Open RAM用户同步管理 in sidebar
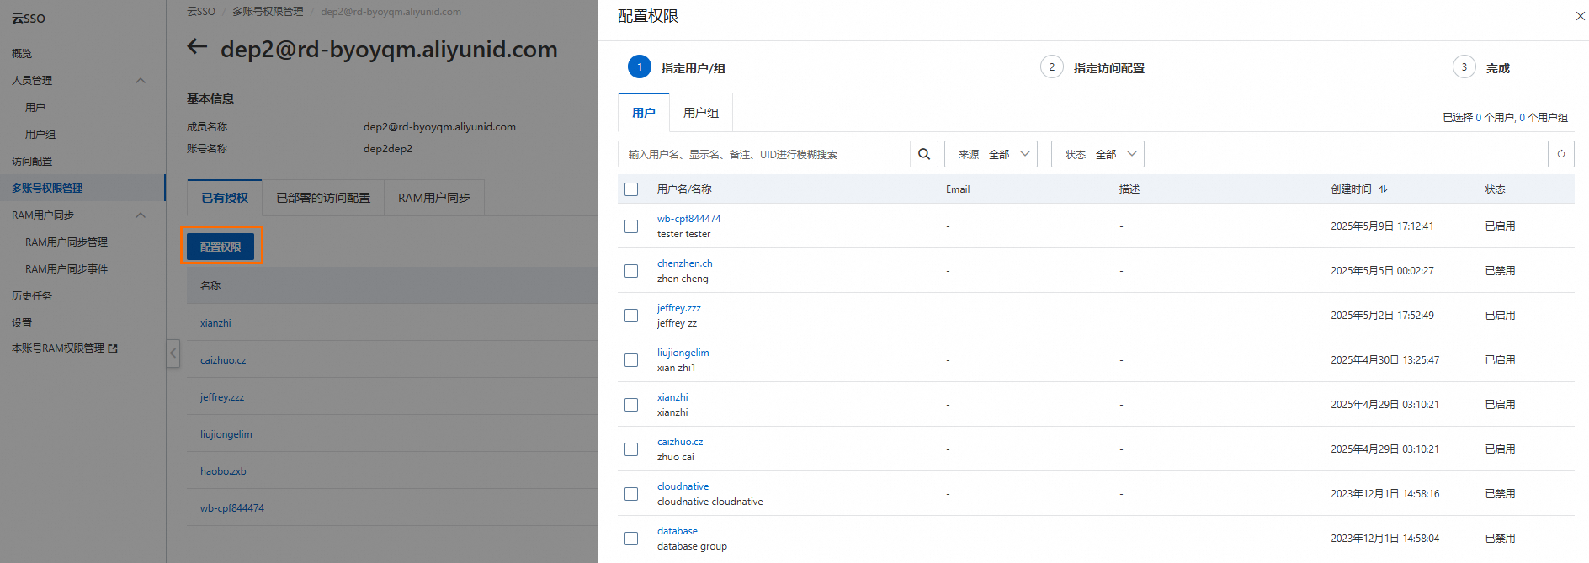This screenshot has height=563, width=1589. point(66,242)
